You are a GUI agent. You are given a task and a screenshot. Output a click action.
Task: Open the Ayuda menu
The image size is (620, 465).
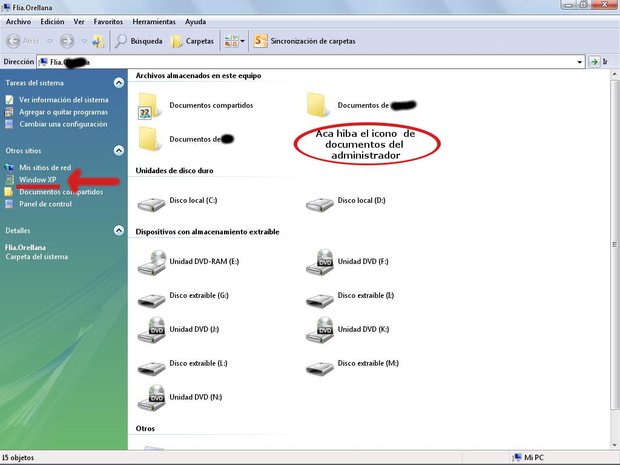[x=196, y=22]
